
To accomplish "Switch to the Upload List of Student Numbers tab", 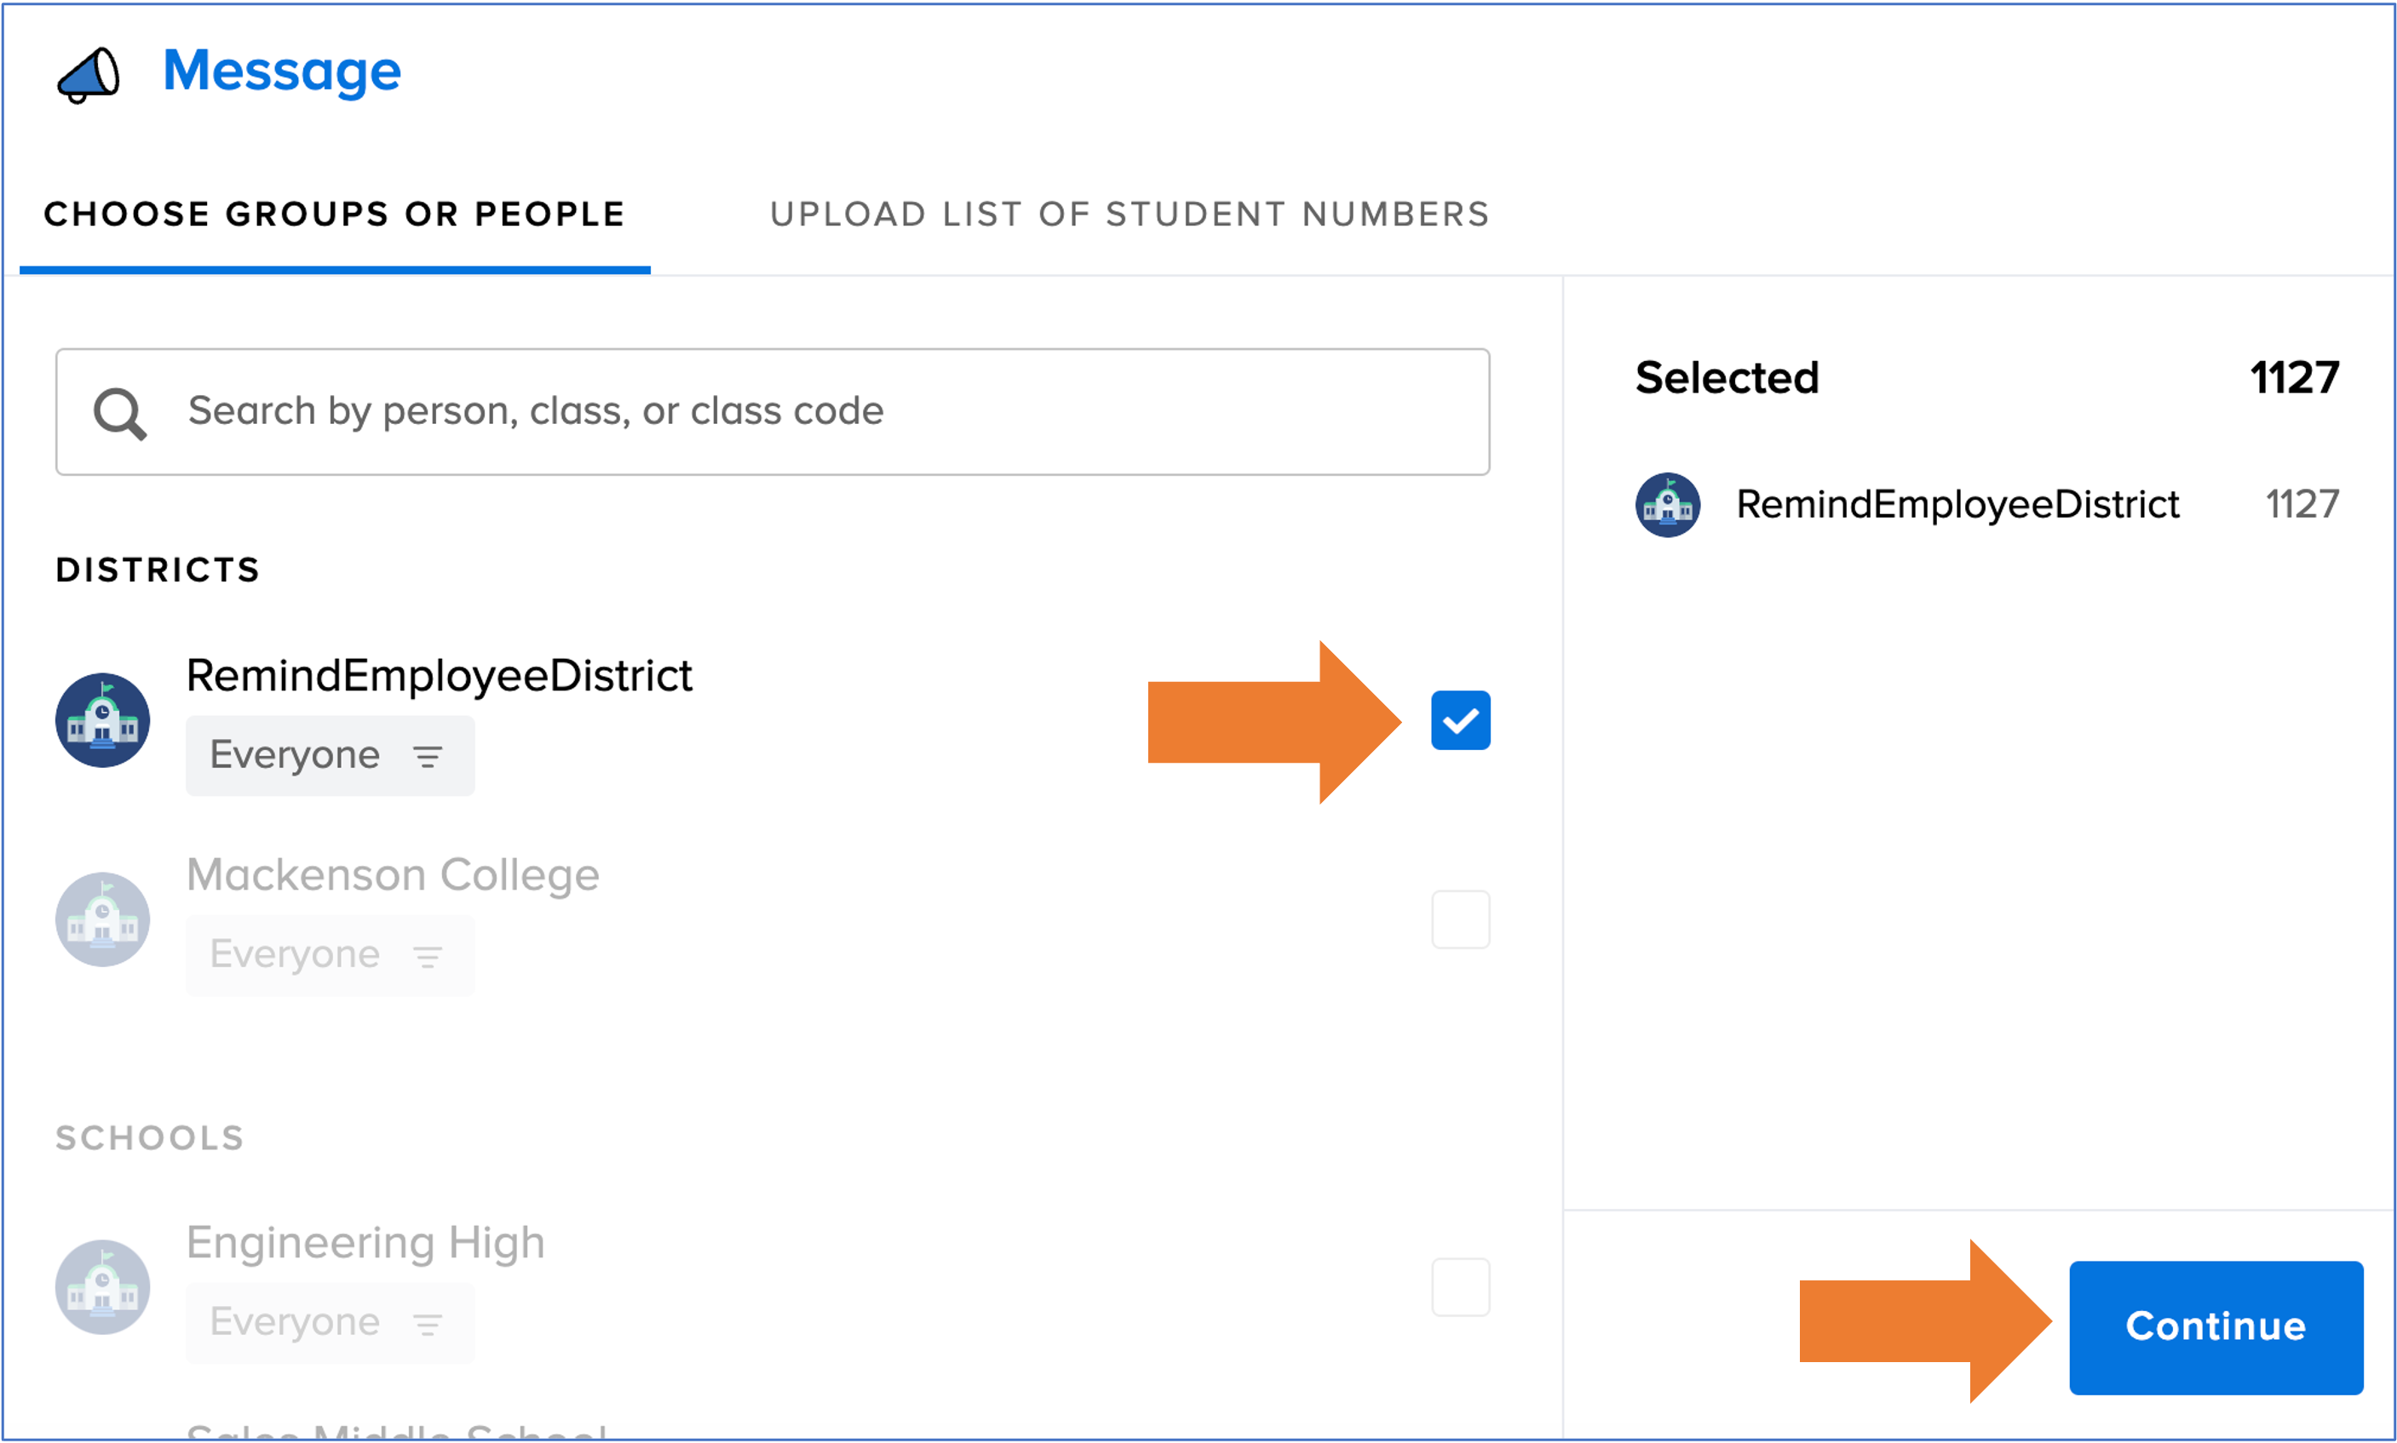I will 1130,215.
